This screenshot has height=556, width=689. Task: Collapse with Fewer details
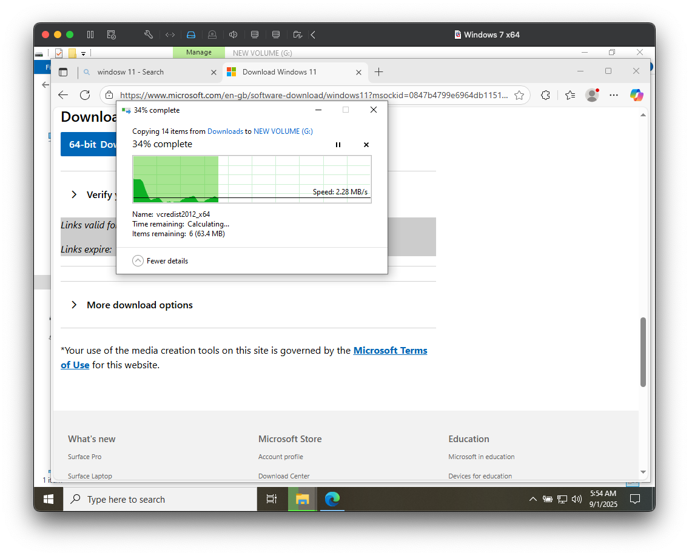[160, 261]
